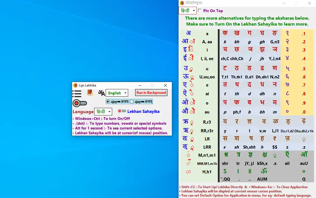Click the ₹ rupee symbol glyph
The image size is (316, 198).
click(275, 139)
